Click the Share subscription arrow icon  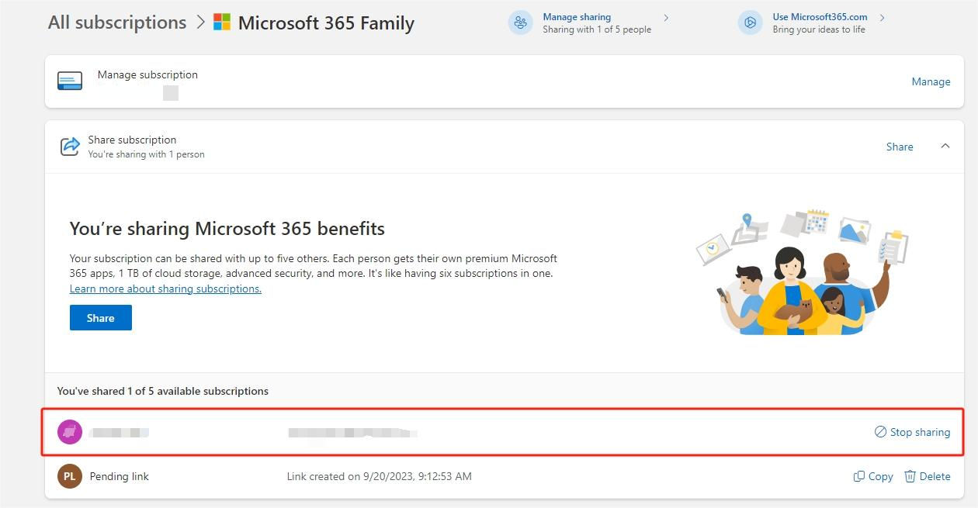pyautogui.click(x=69, y=146)
